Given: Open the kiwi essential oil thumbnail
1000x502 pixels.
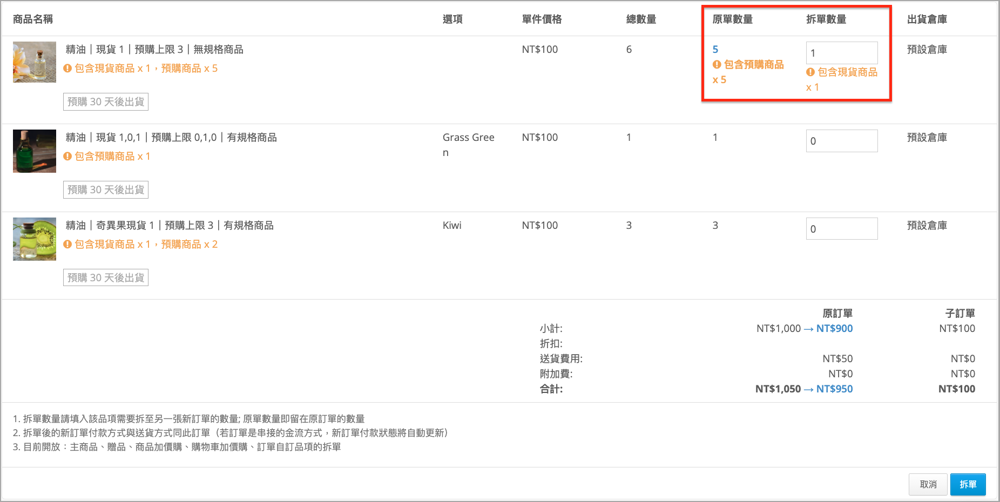Looking at the screenshot, I should [35, 239].
